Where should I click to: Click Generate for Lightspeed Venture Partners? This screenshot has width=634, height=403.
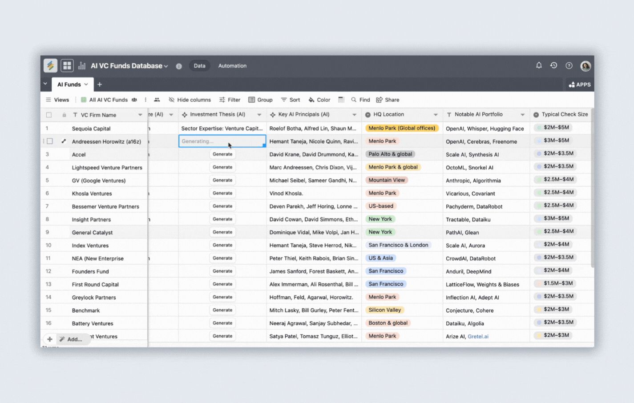click(222, 167)
